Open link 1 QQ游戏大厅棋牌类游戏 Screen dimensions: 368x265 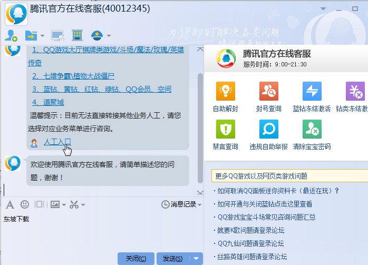click(108, 50)
